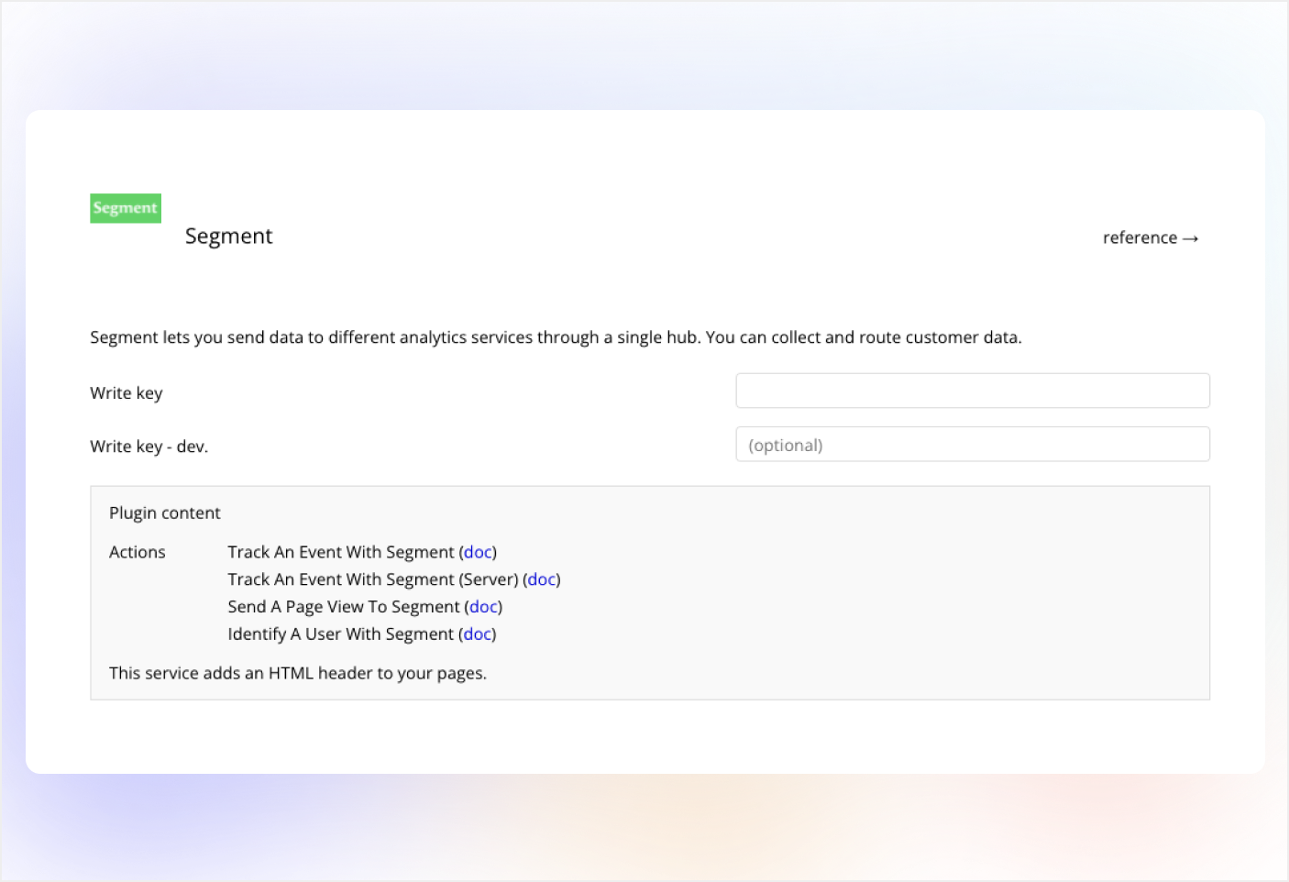Image resolution: width=1289 pixels, height=882 pixels.
Task: Open doc for Identify A User
Action: pos(478,634)
